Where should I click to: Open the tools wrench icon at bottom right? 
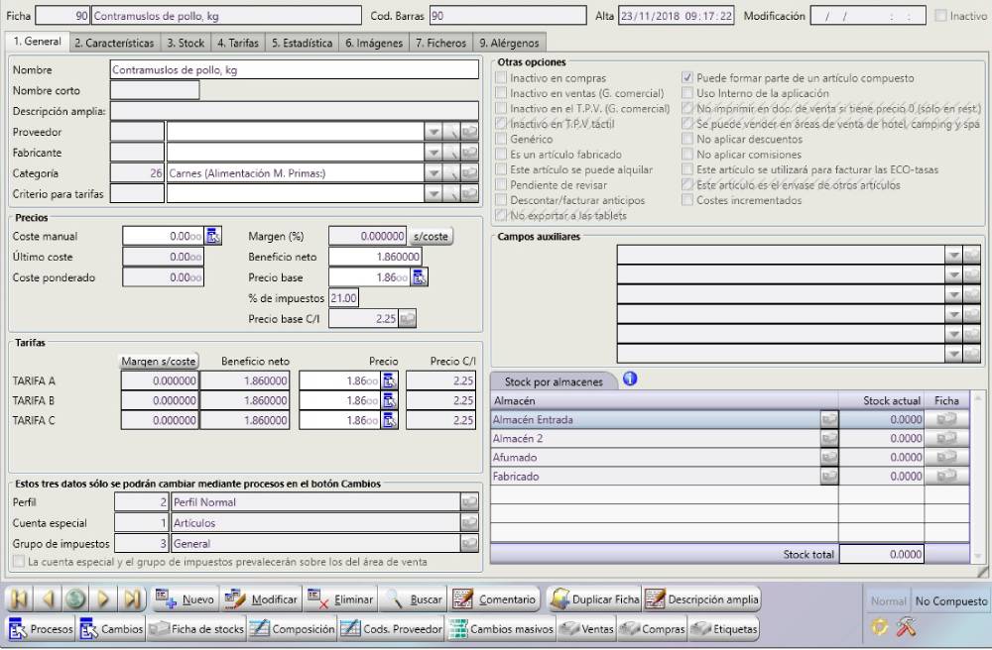905,627
